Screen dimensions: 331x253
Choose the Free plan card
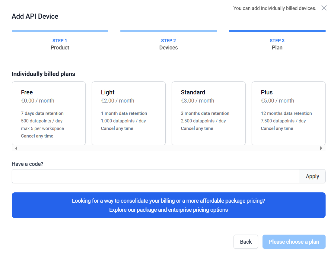(49, 113)
